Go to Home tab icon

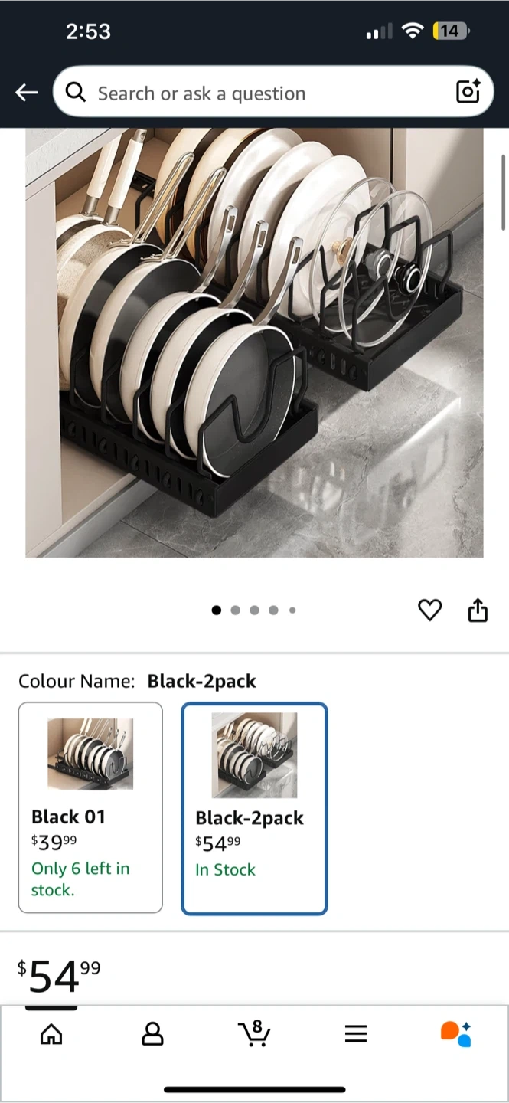(x=51, y=1035)
